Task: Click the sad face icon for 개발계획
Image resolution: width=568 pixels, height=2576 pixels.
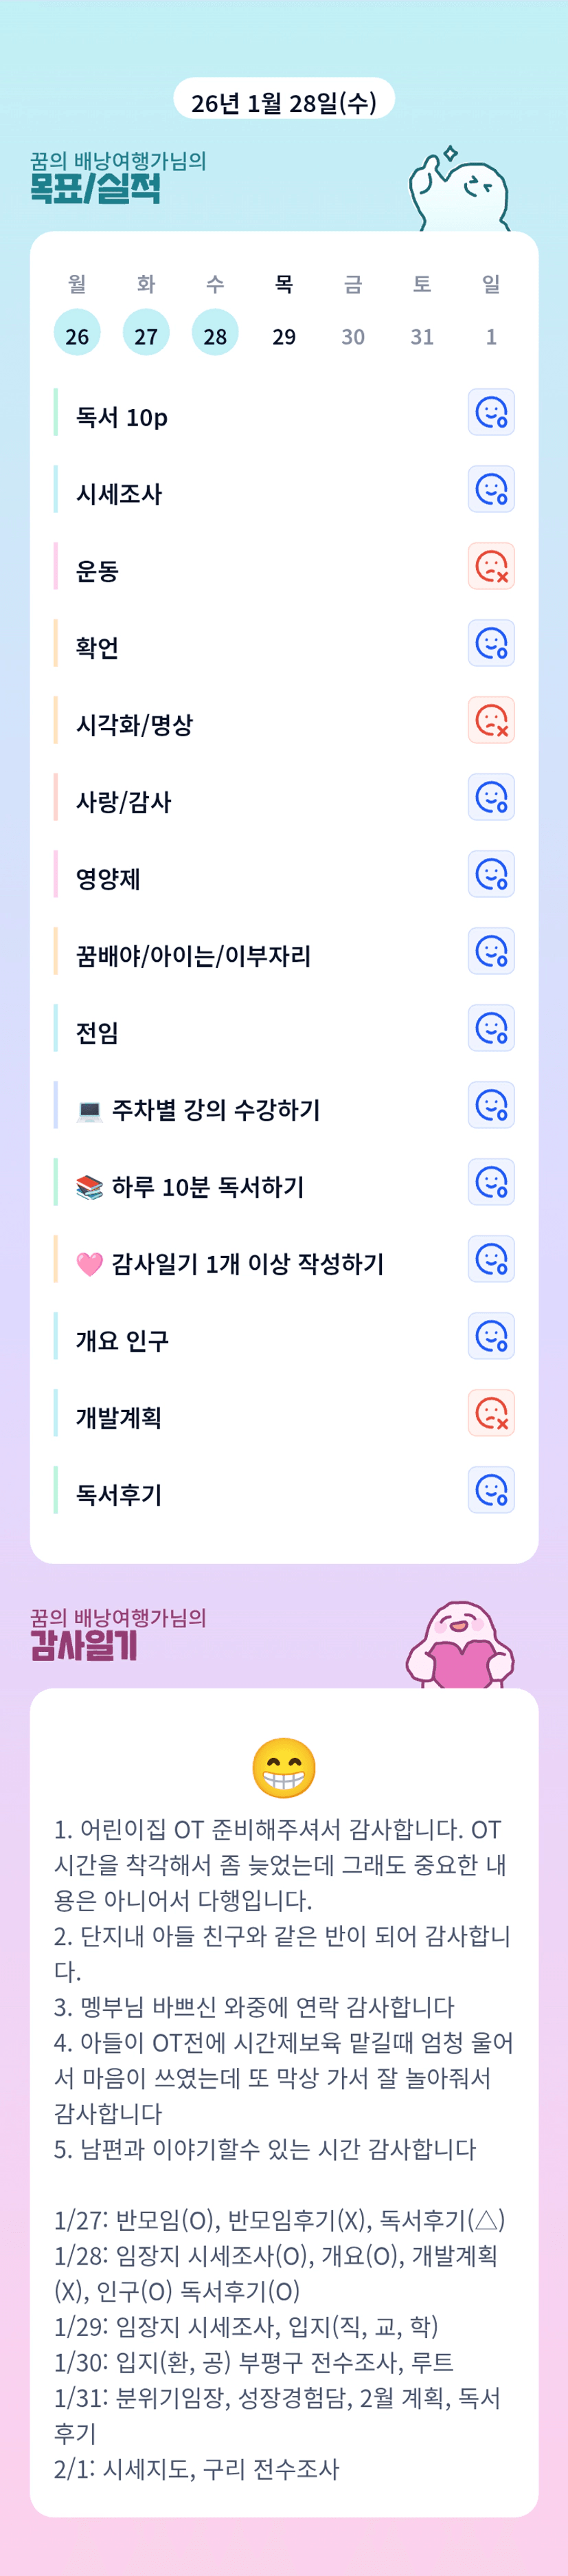Action: point(491,1413)
